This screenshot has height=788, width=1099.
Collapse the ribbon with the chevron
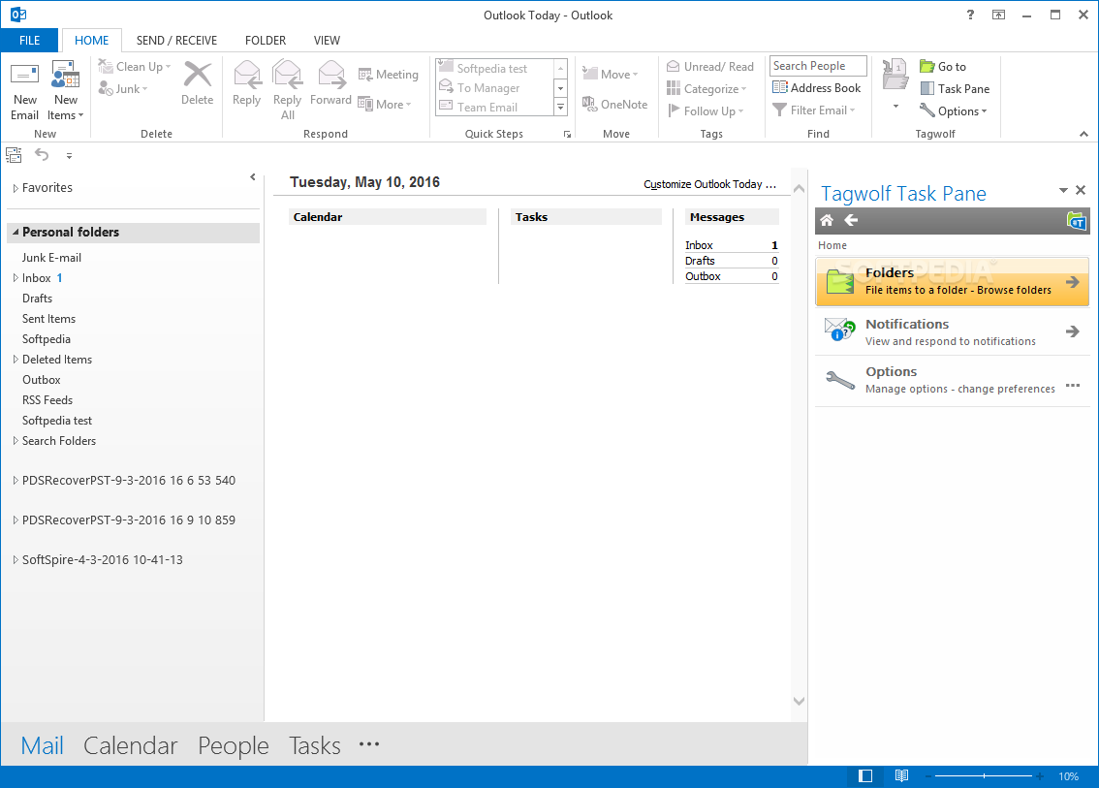tap(1083, 134)
